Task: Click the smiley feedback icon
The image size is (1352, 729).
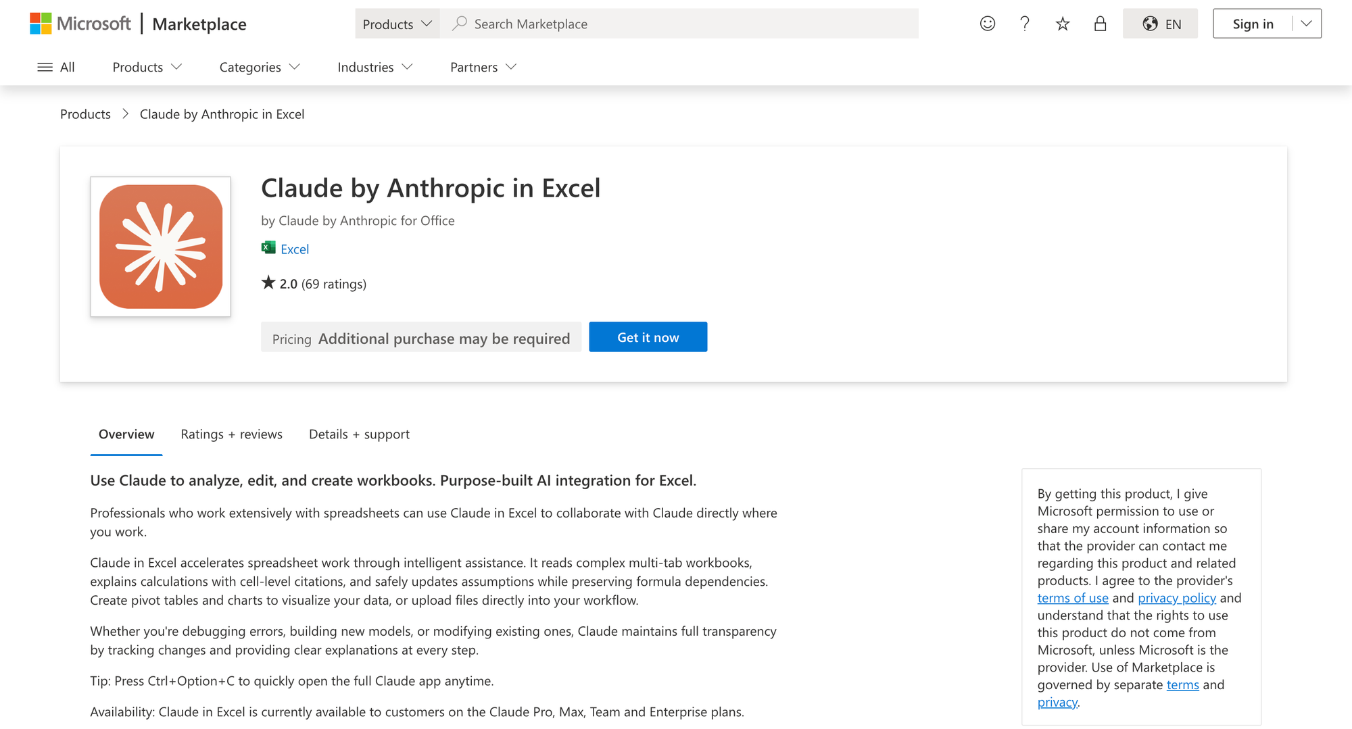Action: [988, 24]
